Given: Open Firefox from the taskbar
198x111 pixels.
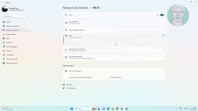Looking at the screenshot, I should tap(122, 109).
